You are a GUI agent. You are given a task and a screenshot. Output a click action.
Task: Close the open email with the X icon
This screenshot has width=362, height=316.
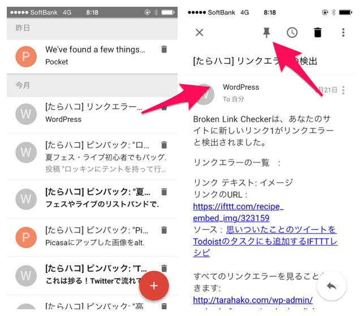(200, 33)
